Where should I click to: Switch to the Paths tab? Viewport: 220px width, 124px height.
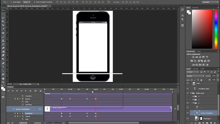tap(202, 69)
